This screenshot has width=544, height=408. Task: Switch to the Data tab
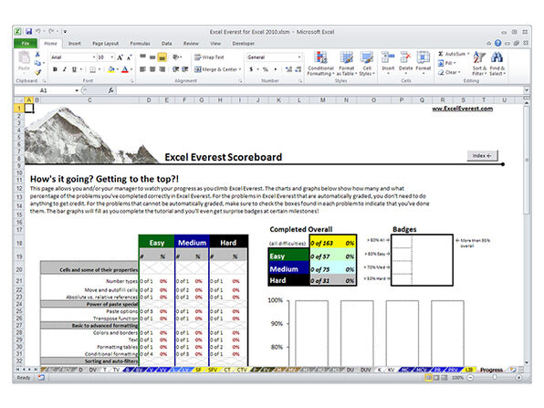(x=166, y=44)
